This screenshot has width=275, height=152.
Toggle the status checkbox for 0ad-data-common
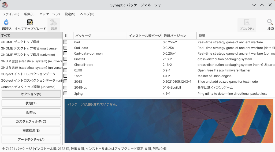(65, 53)
